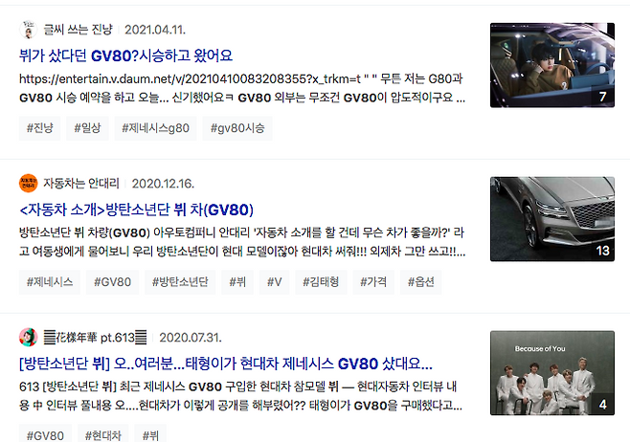Click the 2020.07.31. post date

[x=191, y=337]
